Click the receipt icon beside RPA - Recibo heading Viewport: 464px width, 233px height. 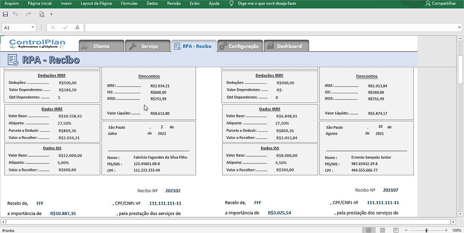[13, 60]
